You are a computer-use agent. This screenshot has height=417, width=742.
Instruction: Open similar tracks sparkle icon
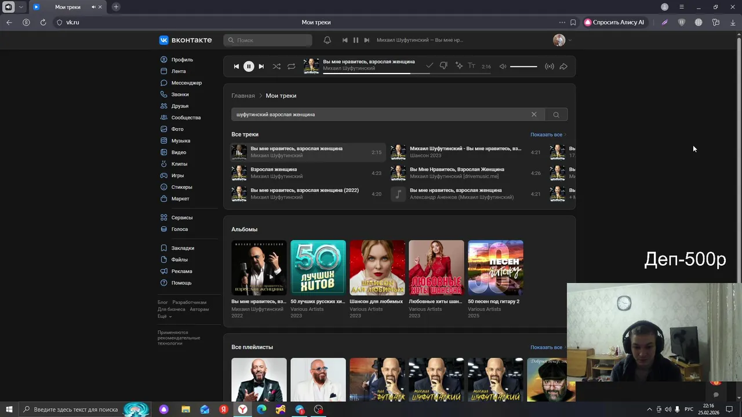(x=459, y=66)
